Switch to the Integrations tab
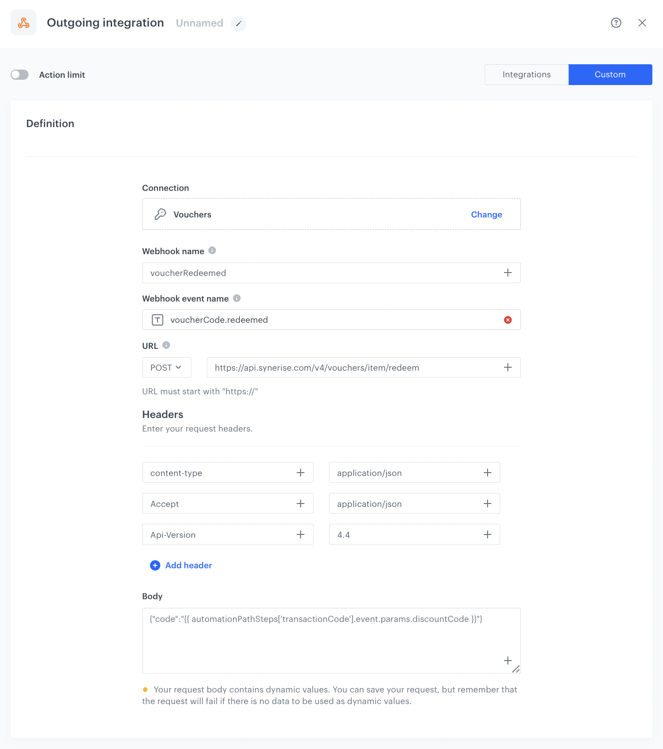 pyautogui.click(x=526, y=74)
